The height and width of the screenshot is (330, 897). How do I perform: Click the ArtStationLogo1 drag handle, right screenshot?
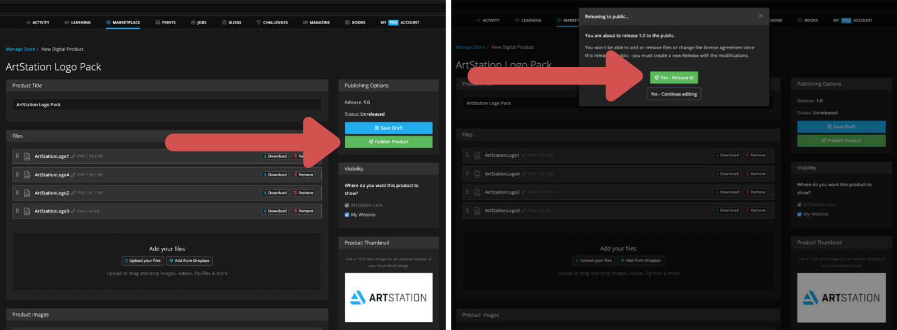(468, 155)
